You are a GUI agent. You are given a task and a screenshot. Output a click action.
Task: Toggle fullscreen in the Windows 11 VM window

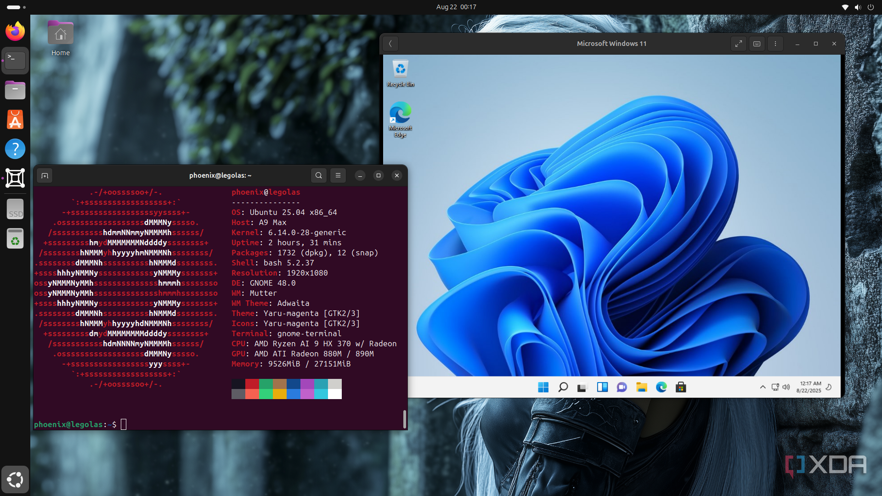739,44
